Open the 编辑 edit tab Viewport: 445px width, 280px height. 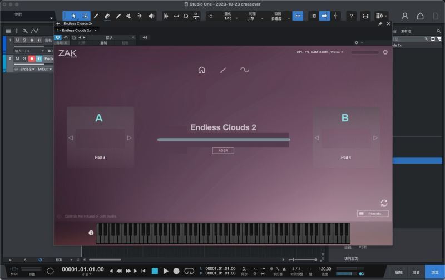click(x=399, y=272)
